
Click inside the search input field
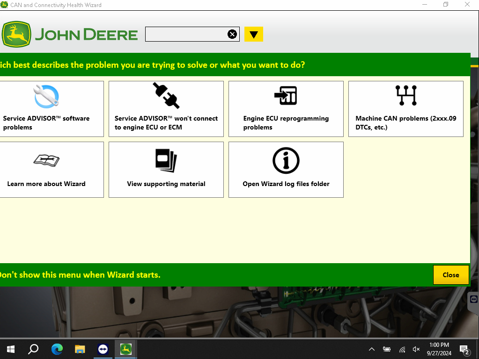[187, 34]
